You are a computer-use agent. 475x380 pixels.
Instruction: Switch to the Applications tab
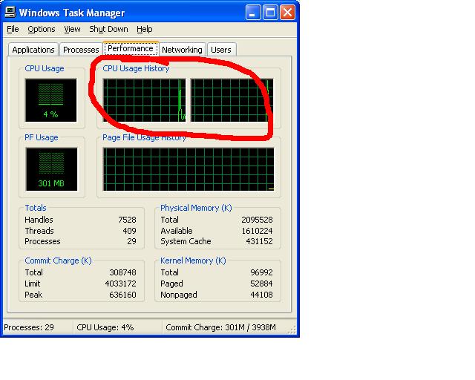click(x=33, y=50)
